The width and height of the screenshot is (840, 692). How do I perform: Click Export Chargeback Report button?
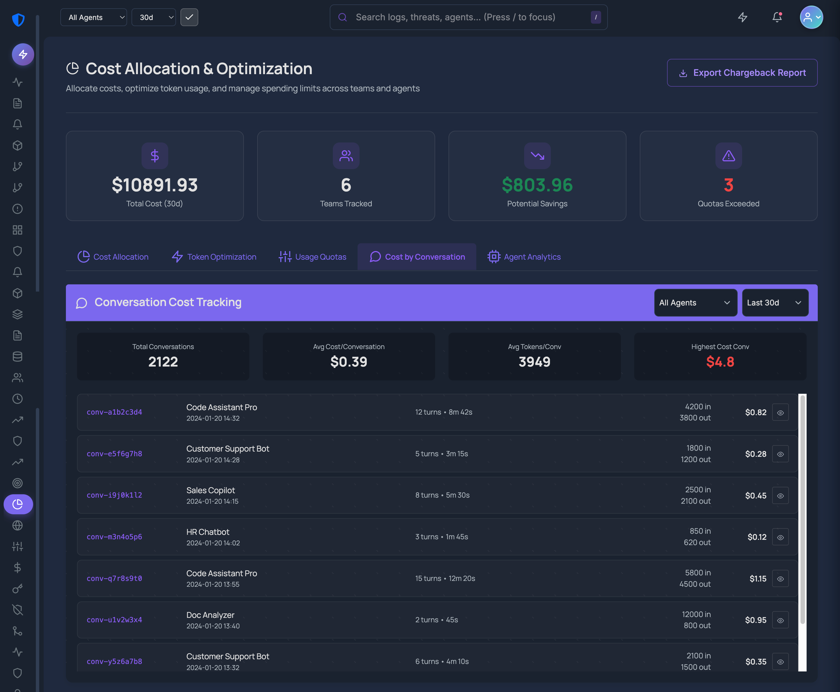[x=742, y=72]
